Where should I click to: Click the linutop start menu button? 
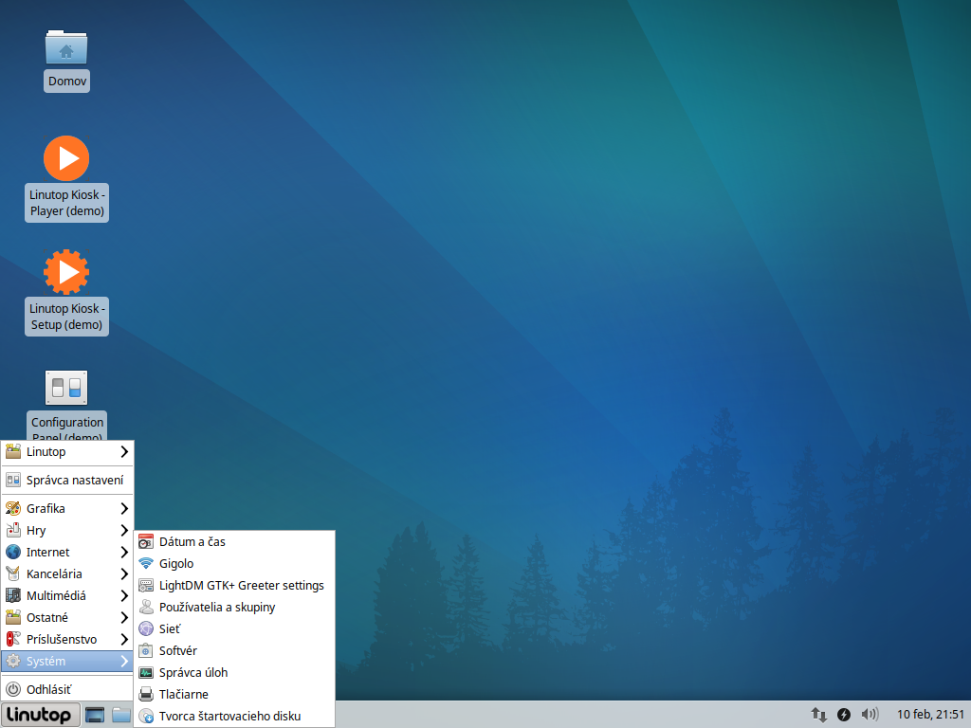pyautogui.click(x=40, y=715)
